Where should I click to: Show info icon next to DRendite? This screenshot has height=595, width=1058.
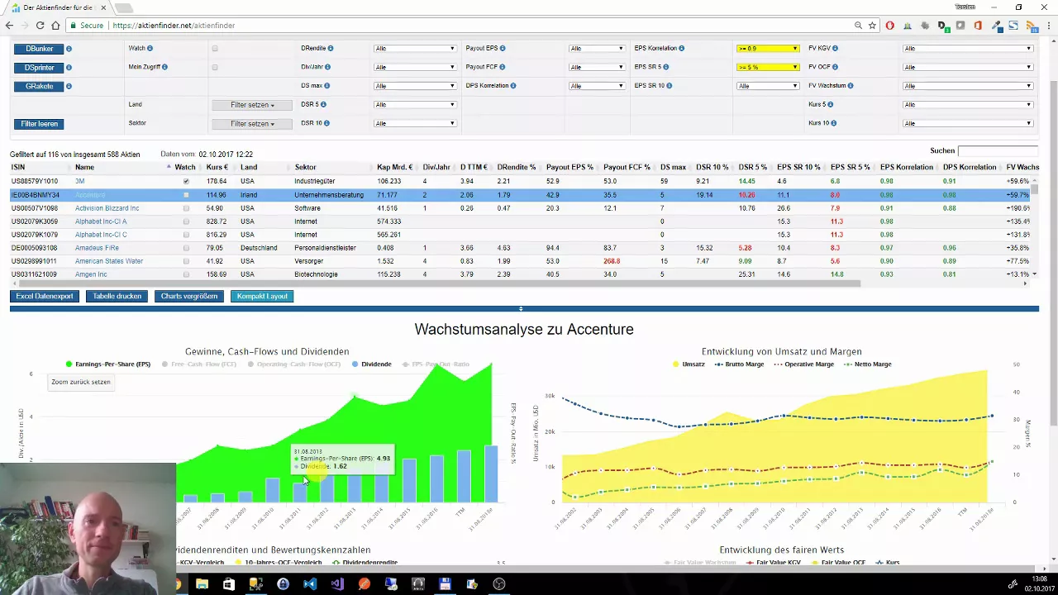pyautogui.click(x=331, y=49)
